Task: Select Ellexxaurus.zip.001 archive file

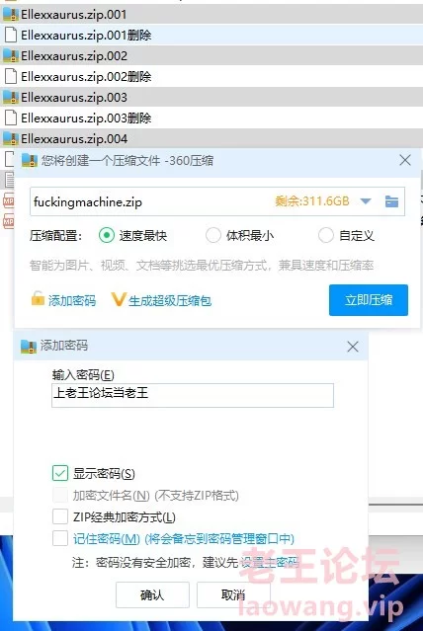Action: 211,15
